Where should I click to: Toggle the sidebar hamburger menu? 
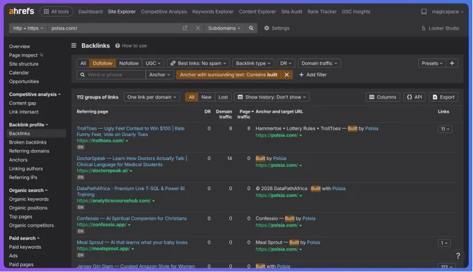pos(74,45)
